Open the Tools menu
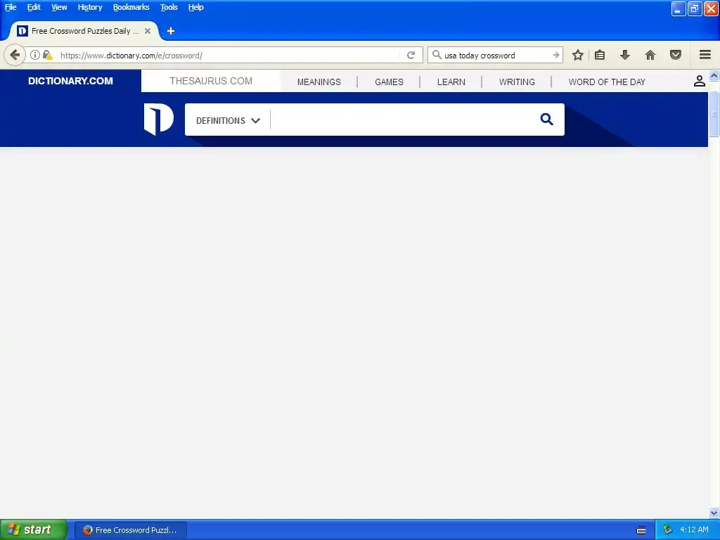 (169, 7)
